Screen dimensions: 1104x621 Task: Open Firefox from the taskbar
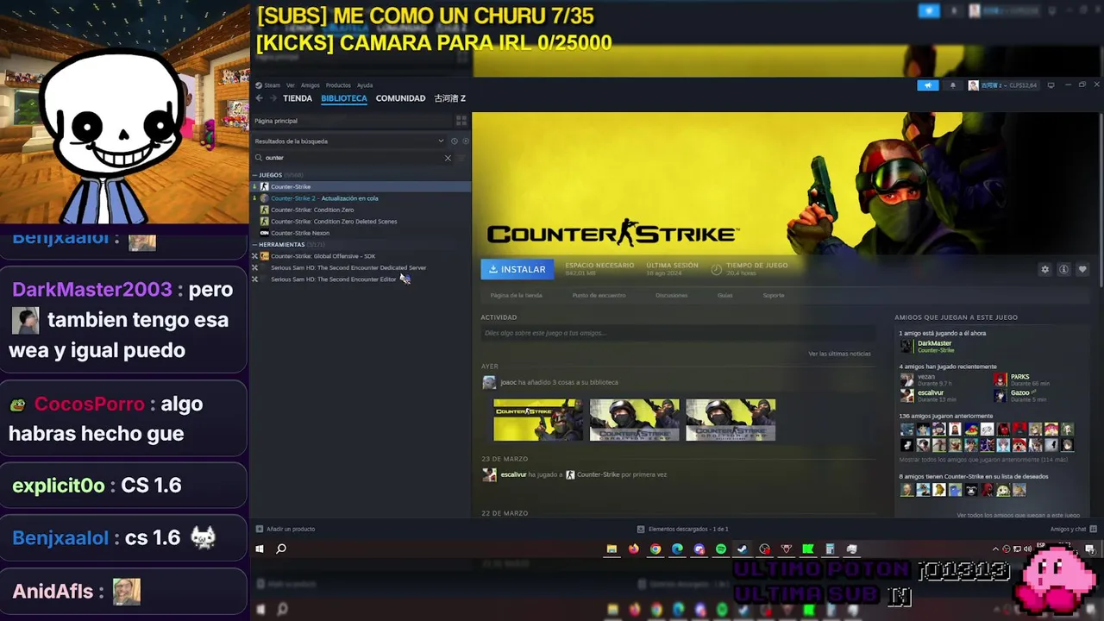point(634,549)
